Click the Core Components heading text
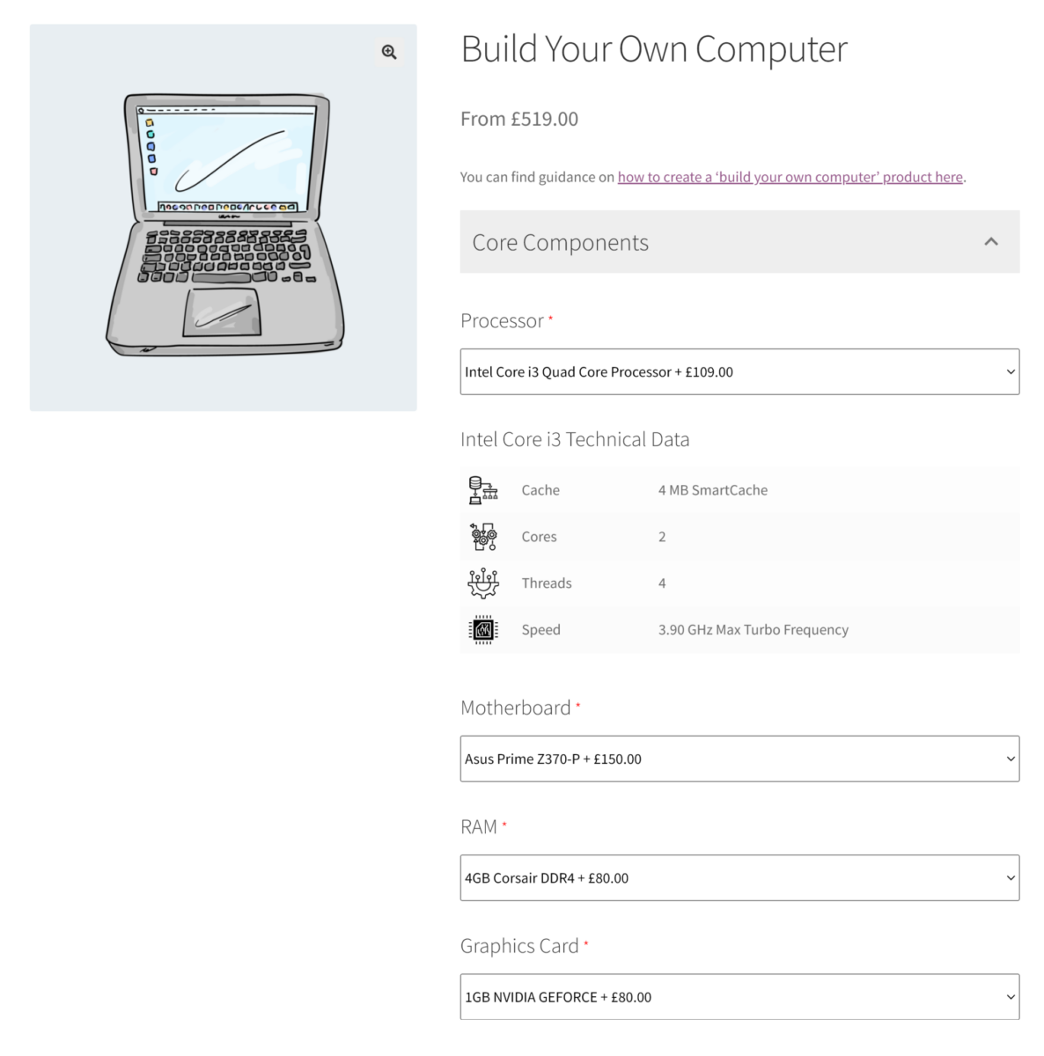The height and width of the screenshot is (1056, 1044). tap(560, 243)
